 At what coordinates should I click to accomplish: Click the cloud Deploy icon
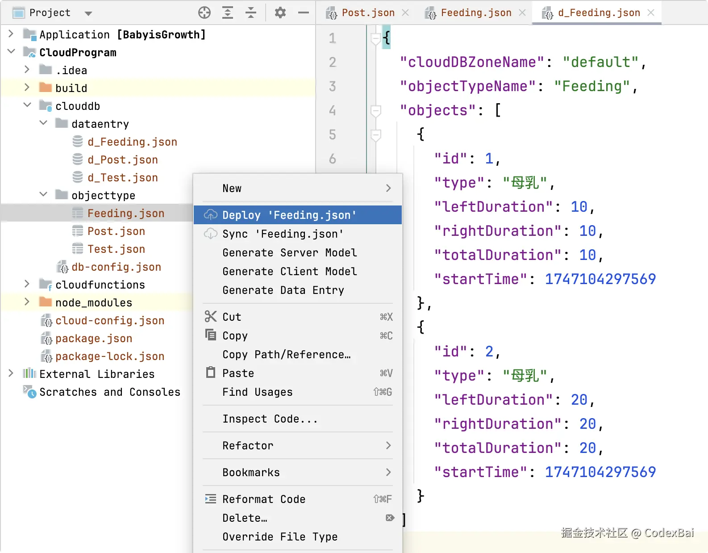[x=210, y=215]
